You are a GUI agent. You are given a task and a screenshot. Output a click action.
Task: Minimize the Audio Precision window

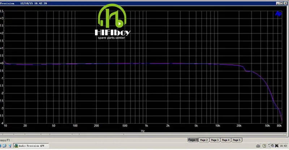[x=277, y=3]
